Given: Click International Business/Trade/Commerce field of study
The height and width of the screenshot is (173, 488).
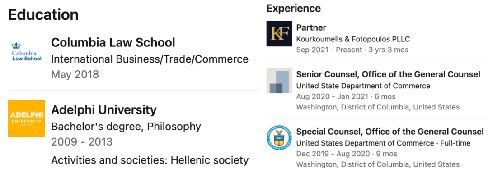Looking at the screenshot, I should tap(150, 59).
